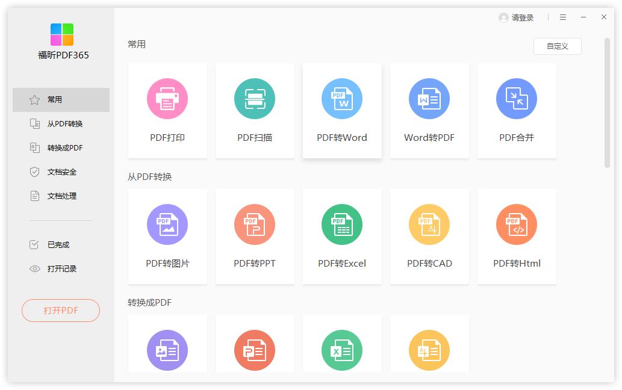Open the 自定义 customize panel
Screen dimensions: 622x390
tap(557, 46)
